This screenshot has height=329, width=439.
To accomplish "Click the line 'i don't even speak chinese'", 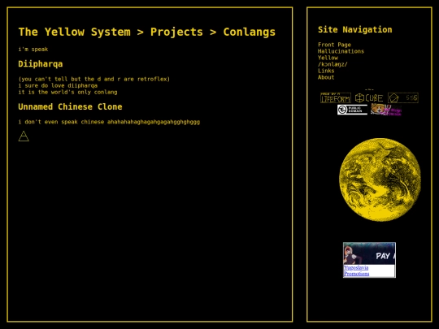I will point(109,122).
